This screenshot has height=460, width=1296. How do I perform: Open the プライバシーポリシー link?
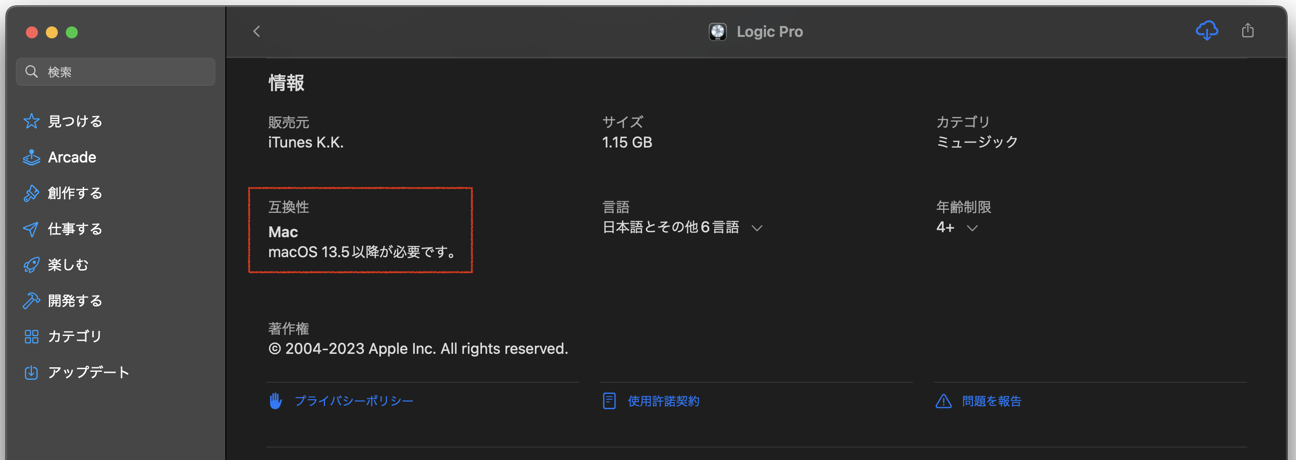(354, 401)
